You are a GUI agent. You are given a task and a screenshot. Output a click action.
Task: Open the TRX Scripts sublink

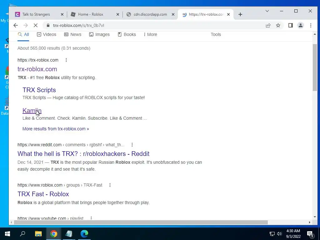39,90
